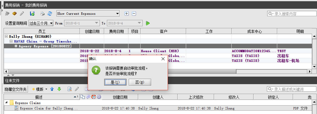
Task: Click the blue up arrow in the documents toolbar
Action: 52,89
